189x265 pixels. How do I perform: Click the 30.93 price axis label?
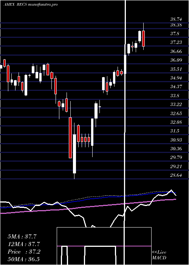(x=176, y=140)
